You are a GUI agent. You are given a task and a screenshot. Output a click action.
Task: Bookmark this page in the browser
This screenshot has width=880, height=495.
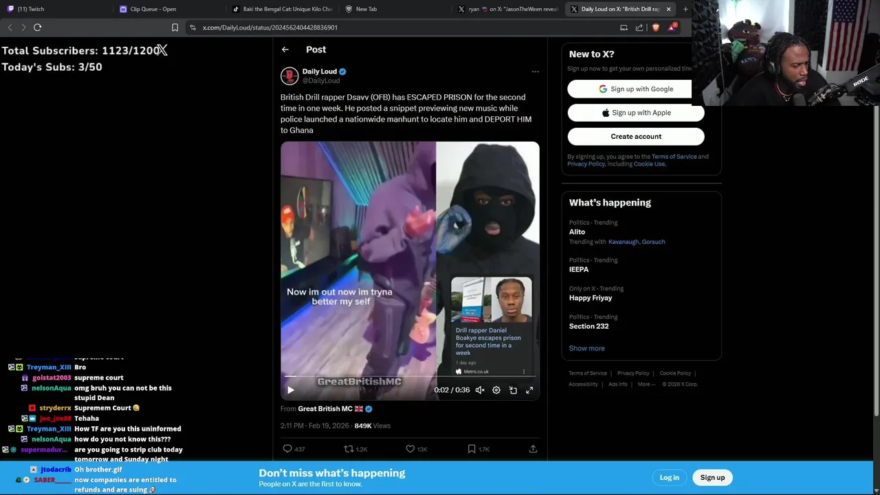[175, 27]
